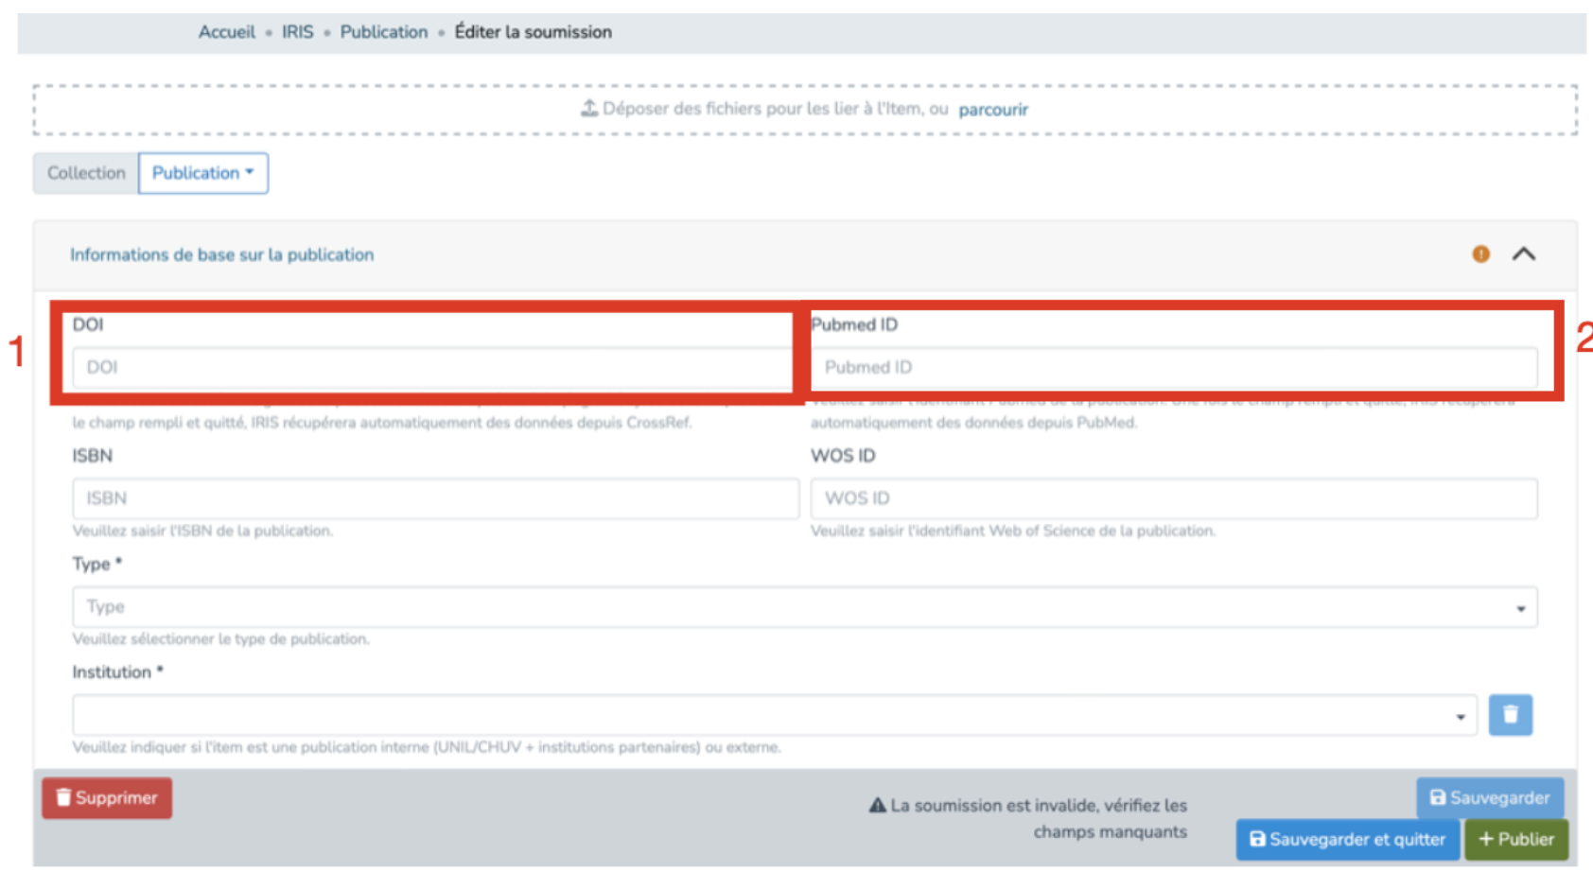The image size is (1593, 889).
Task: Click the blue trash icon beside Institution
Action: coord(1510,715)
